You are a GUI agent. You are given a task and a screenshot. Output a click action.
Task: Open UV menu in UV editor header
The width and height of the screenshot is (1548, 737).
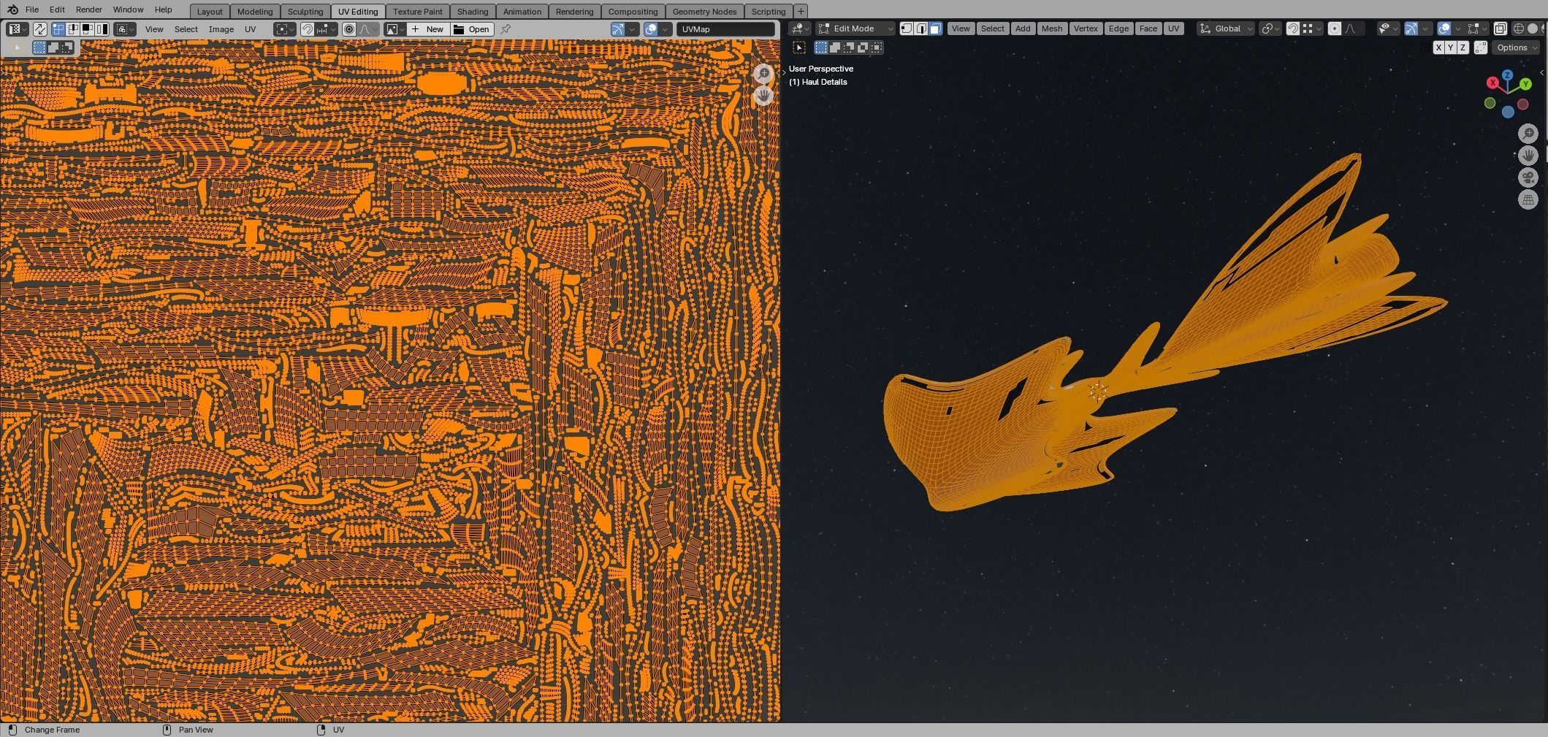tap(251, 29)
